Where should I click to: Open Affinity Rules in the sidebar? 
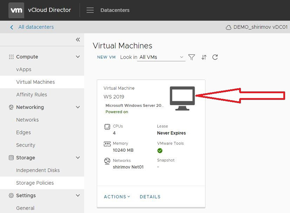tap(32, 95)
